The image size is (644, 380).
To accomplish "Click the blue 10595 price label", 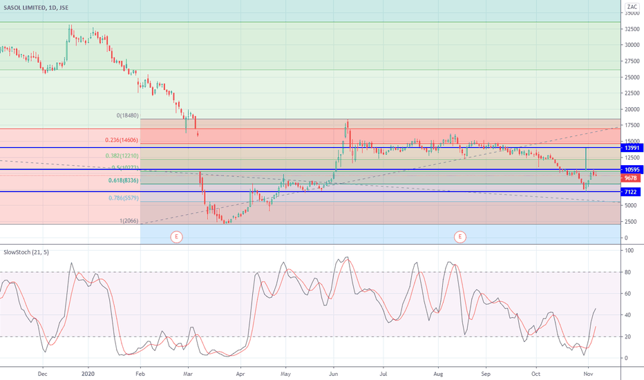I will (x=632, y=170).
